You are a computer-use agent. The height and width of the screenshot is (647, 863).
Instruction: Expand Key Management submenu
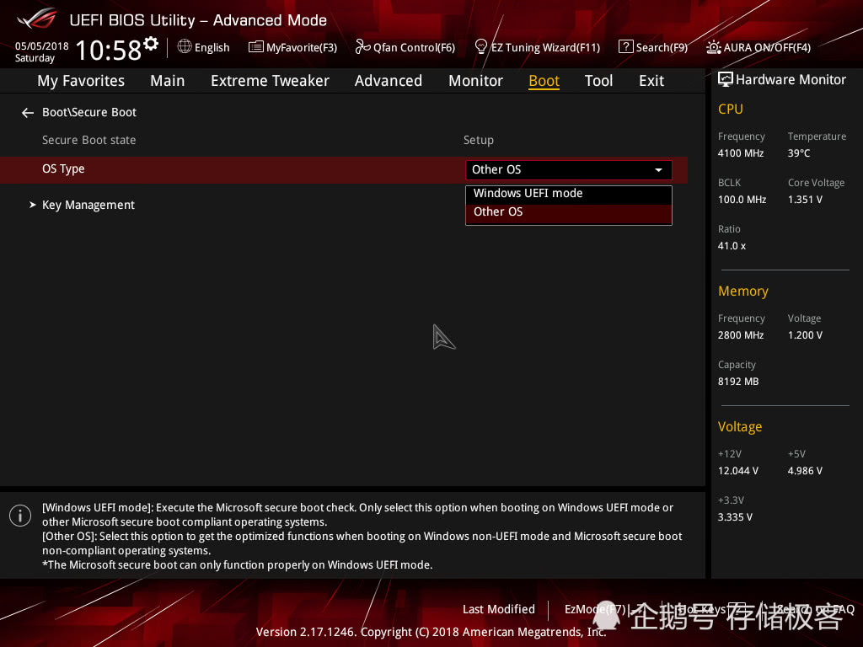[88, 205]
